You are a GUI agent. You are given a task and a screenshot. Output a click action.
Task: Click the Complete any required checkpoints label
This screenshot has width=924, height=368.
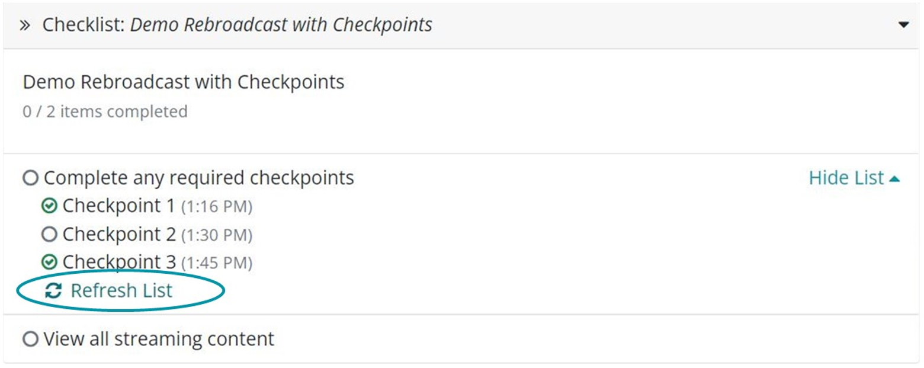click(199, 178)
